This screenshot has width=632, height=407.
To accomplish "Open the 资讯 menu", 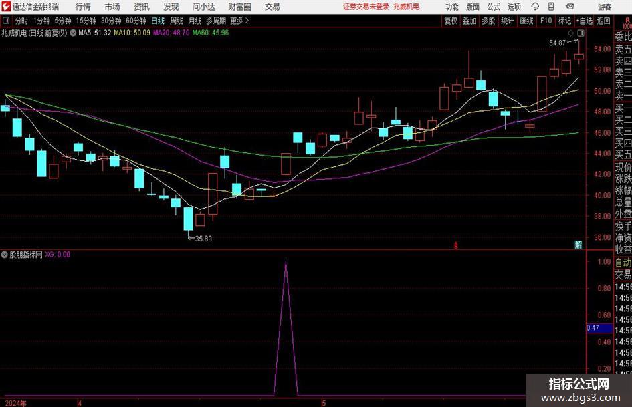I will (x=142, y=7).
